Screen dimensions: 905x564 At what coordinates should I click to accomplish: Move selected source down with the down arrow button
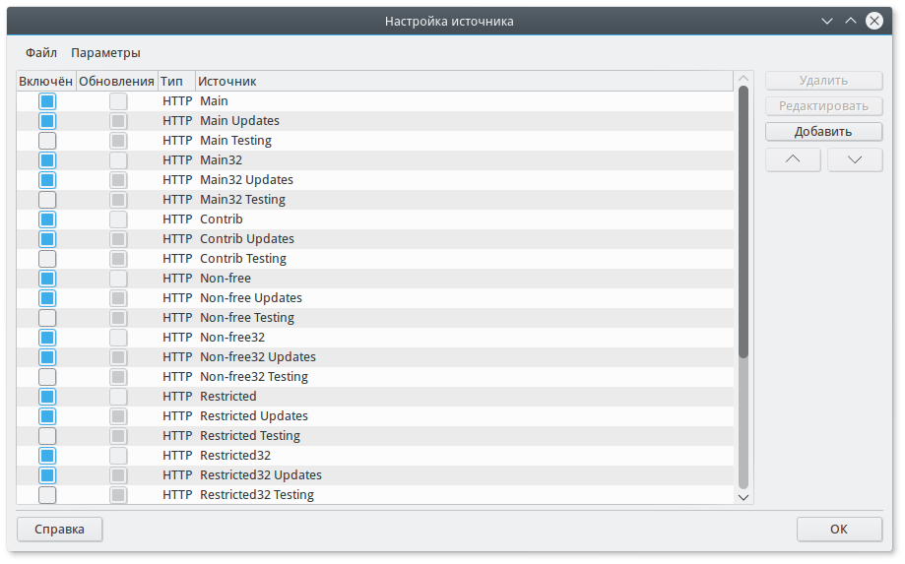[854, 159]
